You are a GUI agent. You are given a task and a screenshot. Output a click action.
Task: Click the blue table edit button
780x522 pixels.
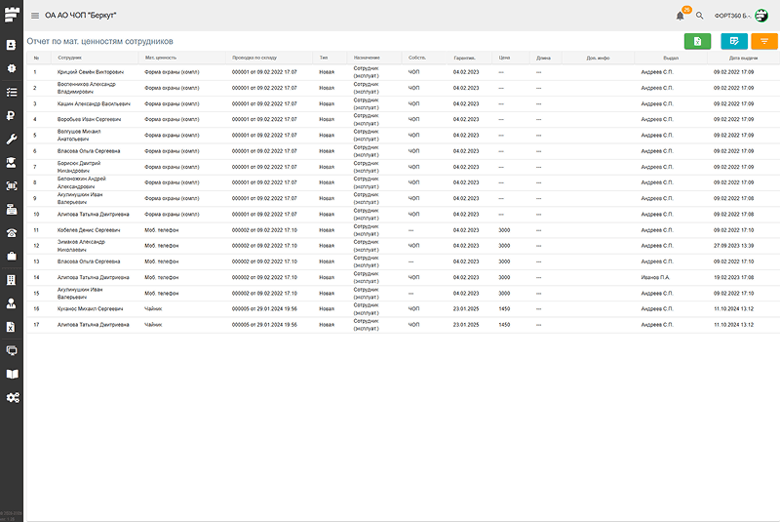(734, 40)
